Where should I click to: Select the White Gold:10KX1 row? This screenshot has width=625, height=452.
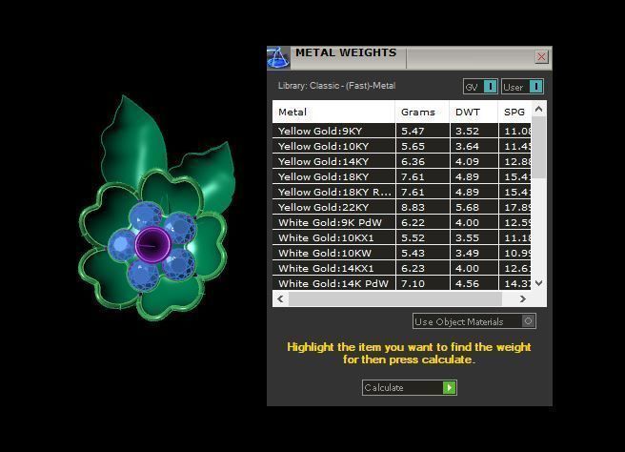[402, 237]
